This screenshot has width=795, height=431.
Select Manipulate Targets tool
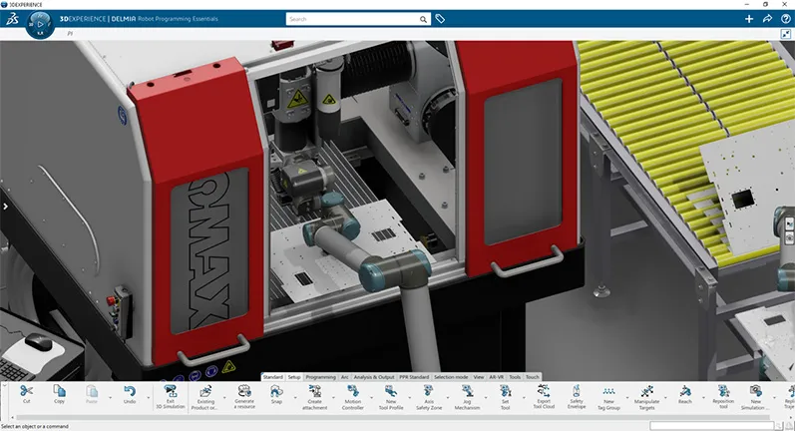[647, 391]
